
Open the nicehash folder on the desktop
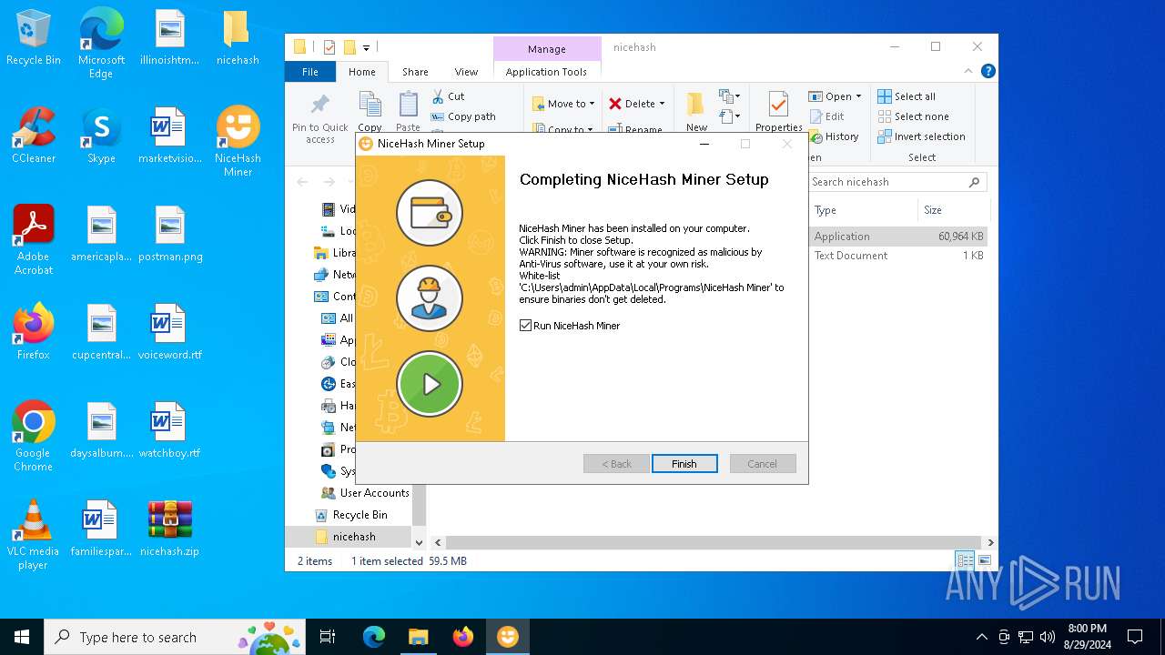tap(238, 38)
